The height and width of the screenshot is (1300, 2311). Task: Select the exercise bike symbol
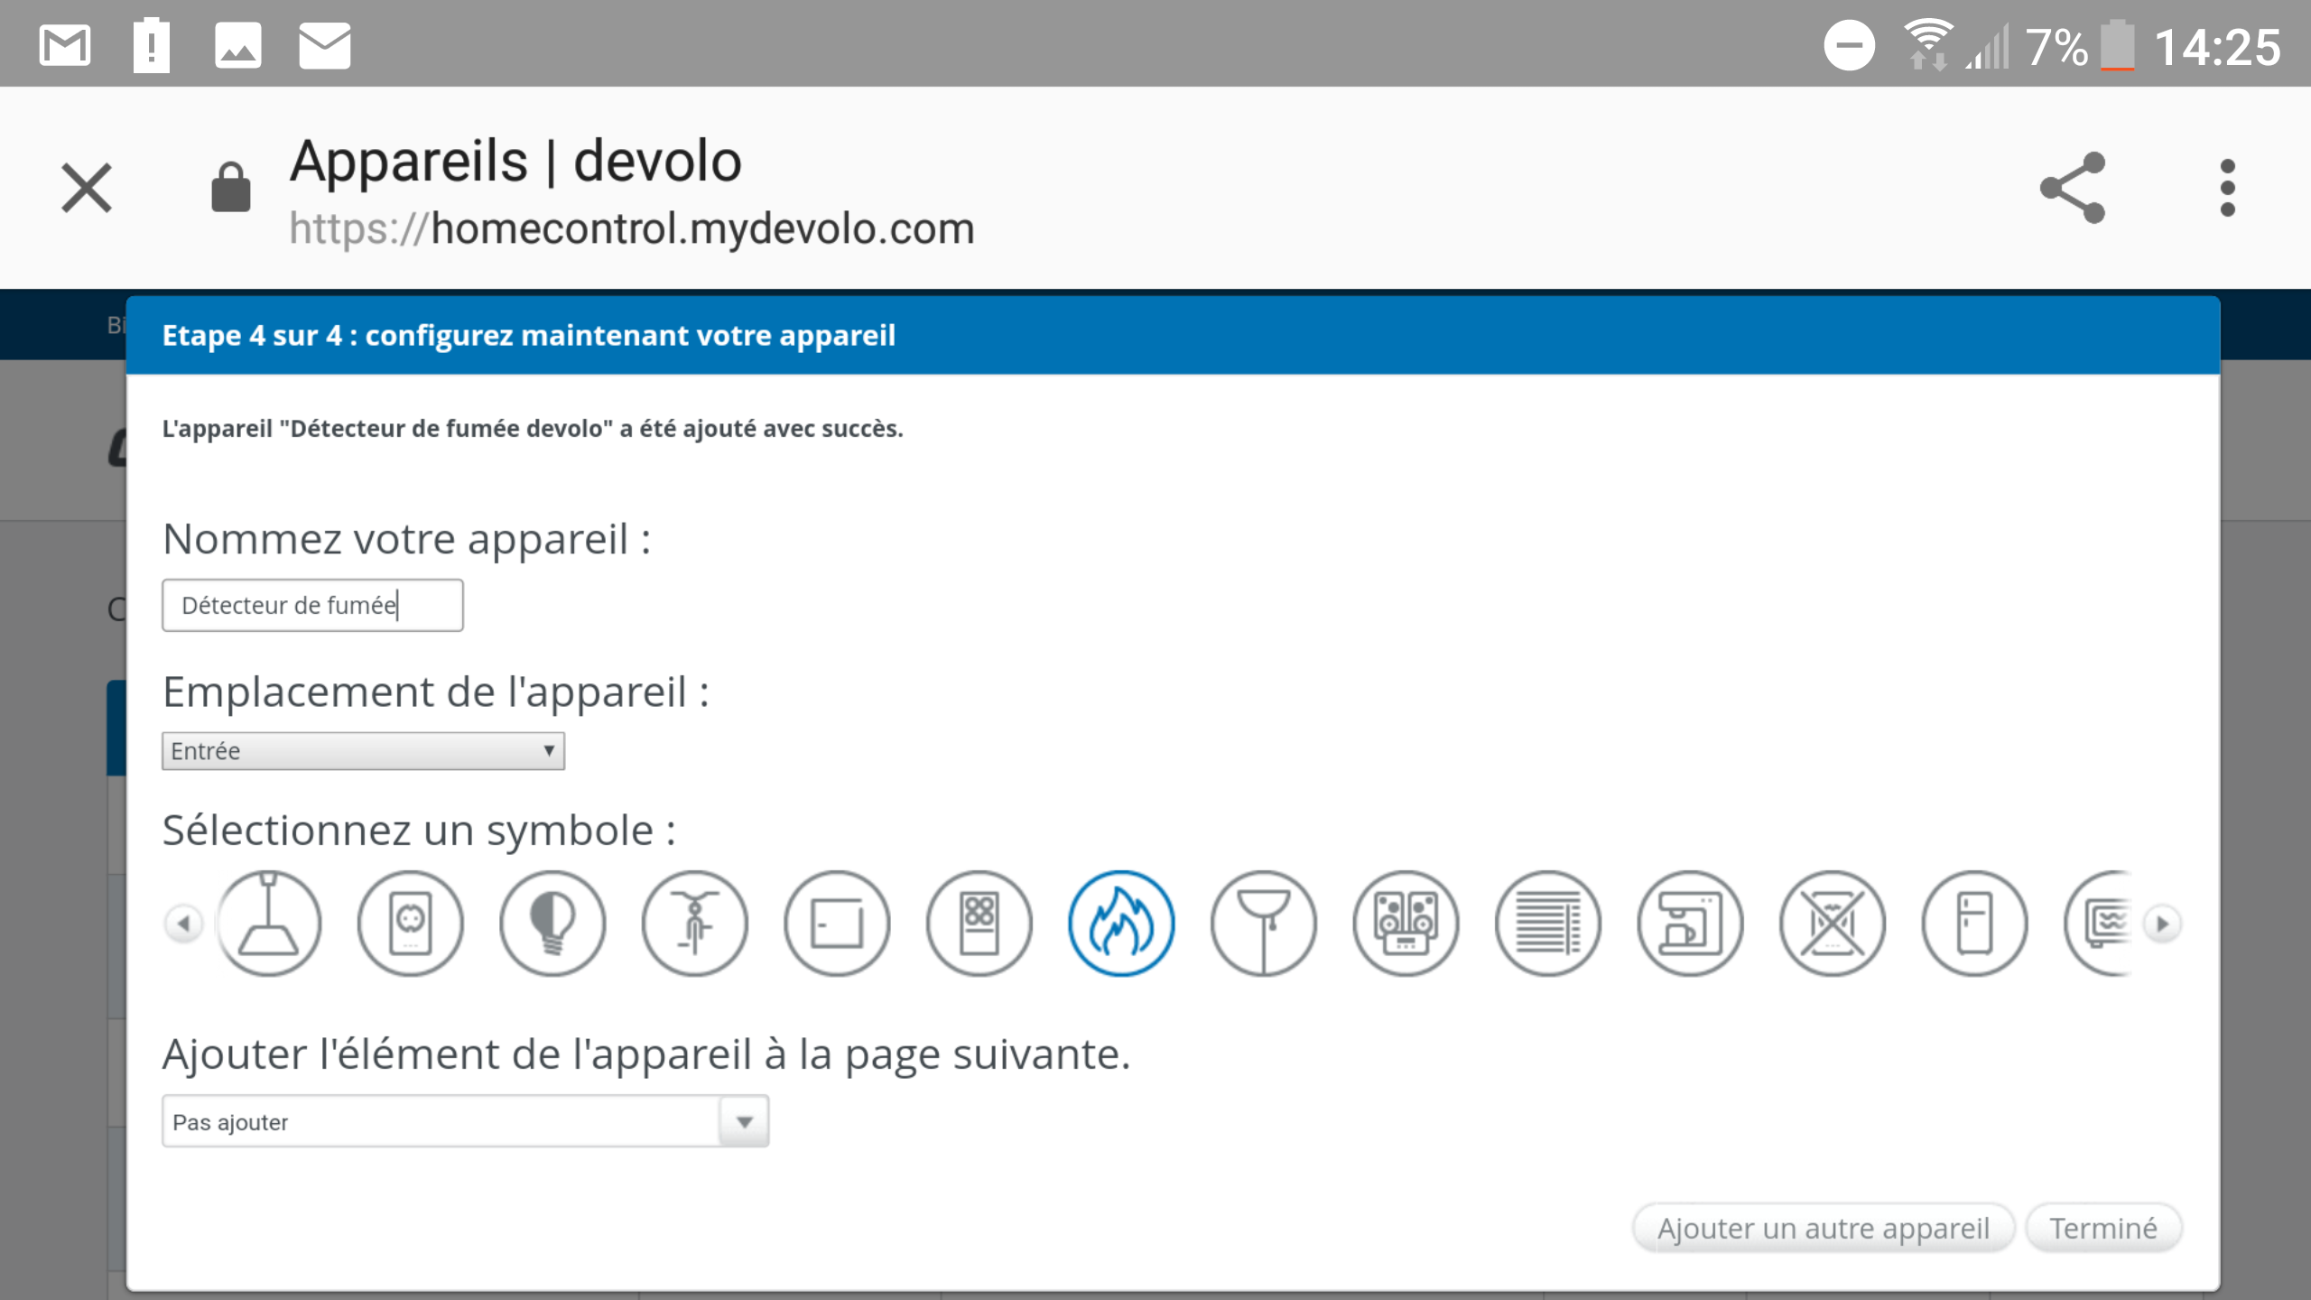[694, 923]
